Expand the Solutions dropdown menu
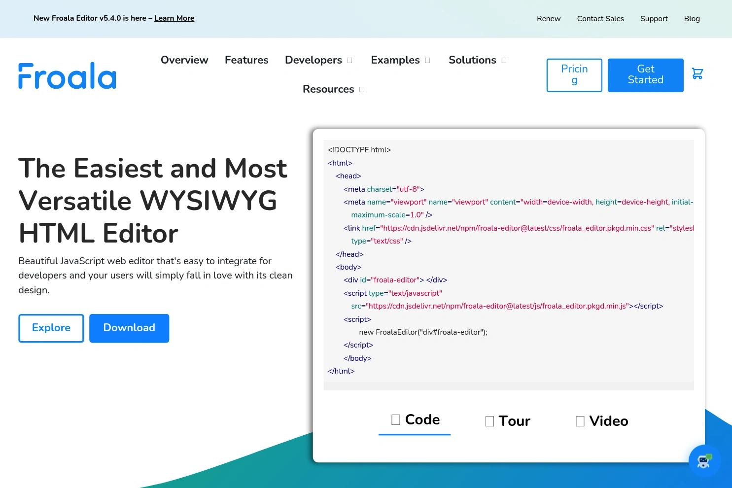This screenshot has height=488, width=732. point(504,60)
